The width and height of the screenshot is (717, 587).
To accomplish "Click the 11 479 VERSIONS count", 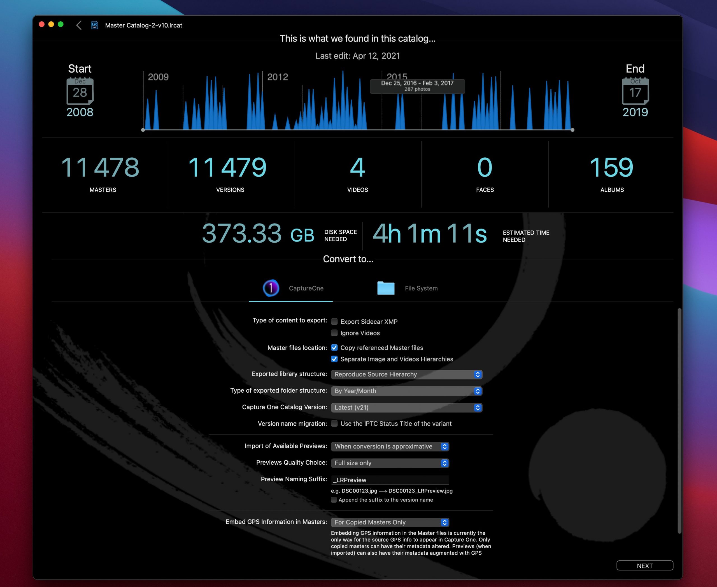I will pos(227,167).
